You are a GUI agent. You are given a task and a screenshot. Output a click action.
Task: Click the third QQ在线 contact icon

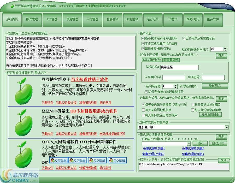pyautogui.click(x=97, y=160)
